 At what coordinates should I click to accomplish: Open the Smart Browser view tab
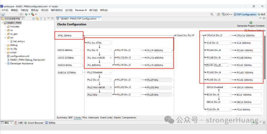34,123
